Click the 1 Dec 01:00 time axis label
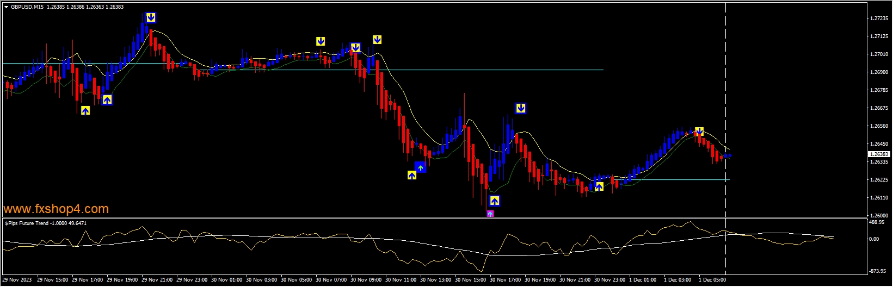 pyautogui.click(x=643, y=280)
